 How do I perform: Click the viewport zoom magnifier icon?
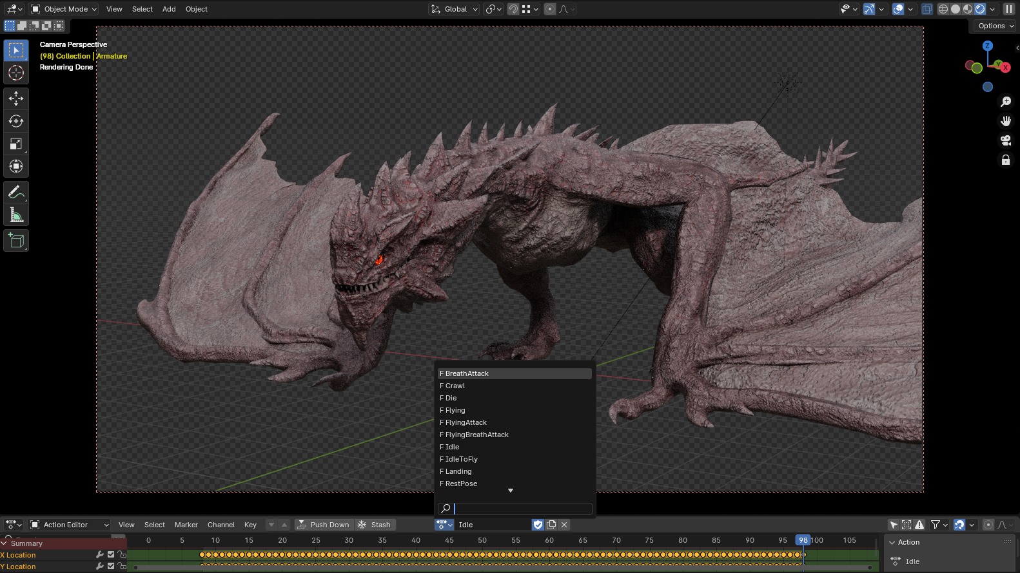coord(1006,102)
